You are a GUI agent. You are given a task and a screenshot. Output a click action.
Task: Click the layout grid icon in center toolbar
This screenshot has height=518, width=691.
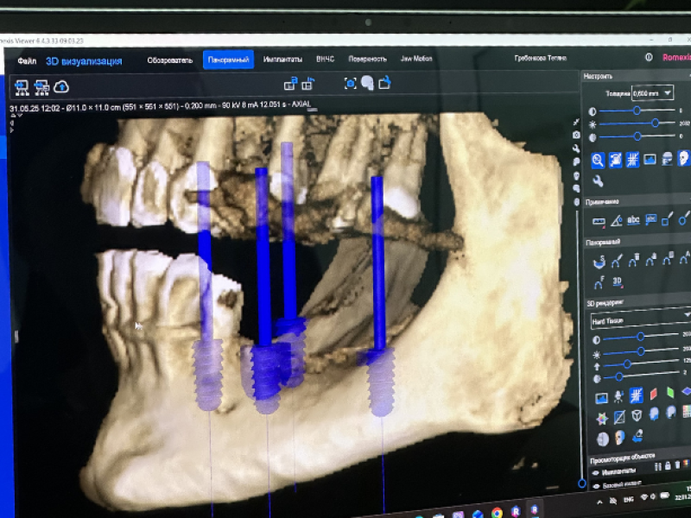pos(308,83)
